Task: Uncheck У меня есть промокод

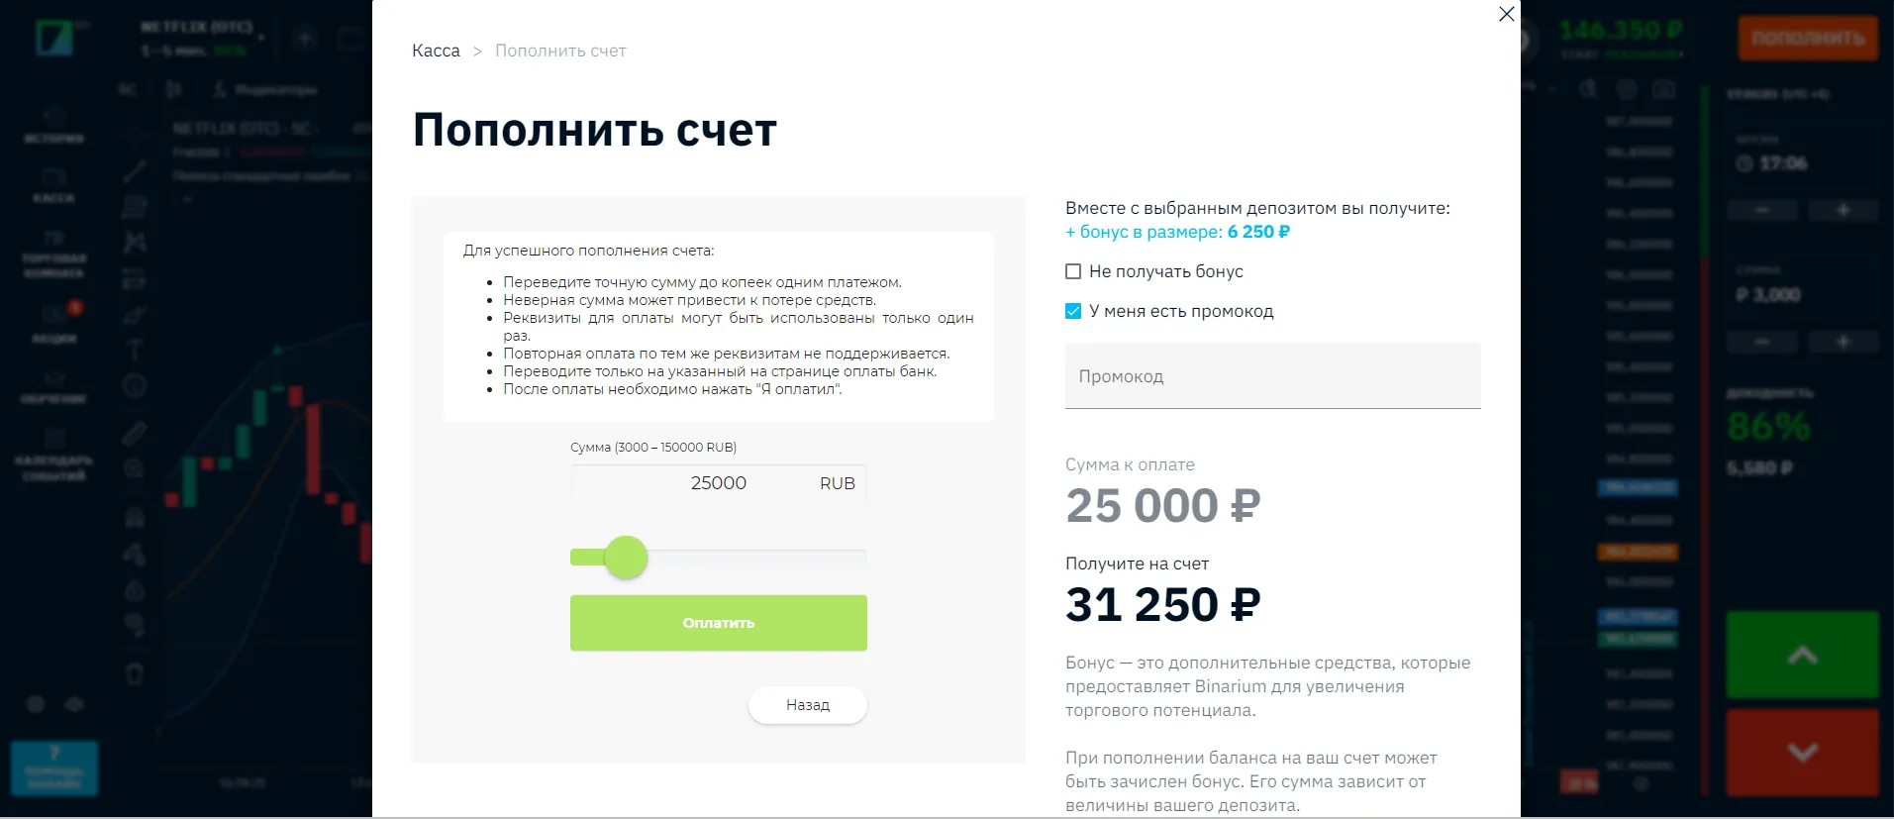Action: (x=1073, y=310)
